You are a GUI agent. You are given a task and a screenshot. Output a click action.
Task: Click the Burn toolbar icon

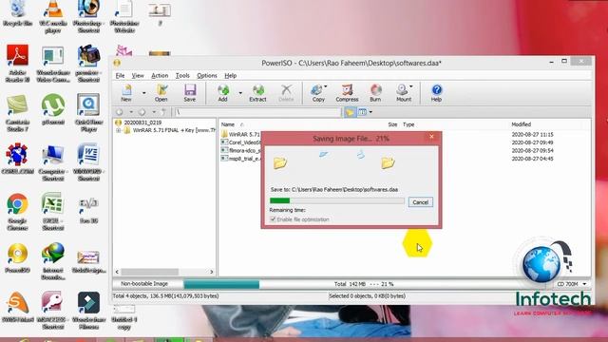pos(375,93)
